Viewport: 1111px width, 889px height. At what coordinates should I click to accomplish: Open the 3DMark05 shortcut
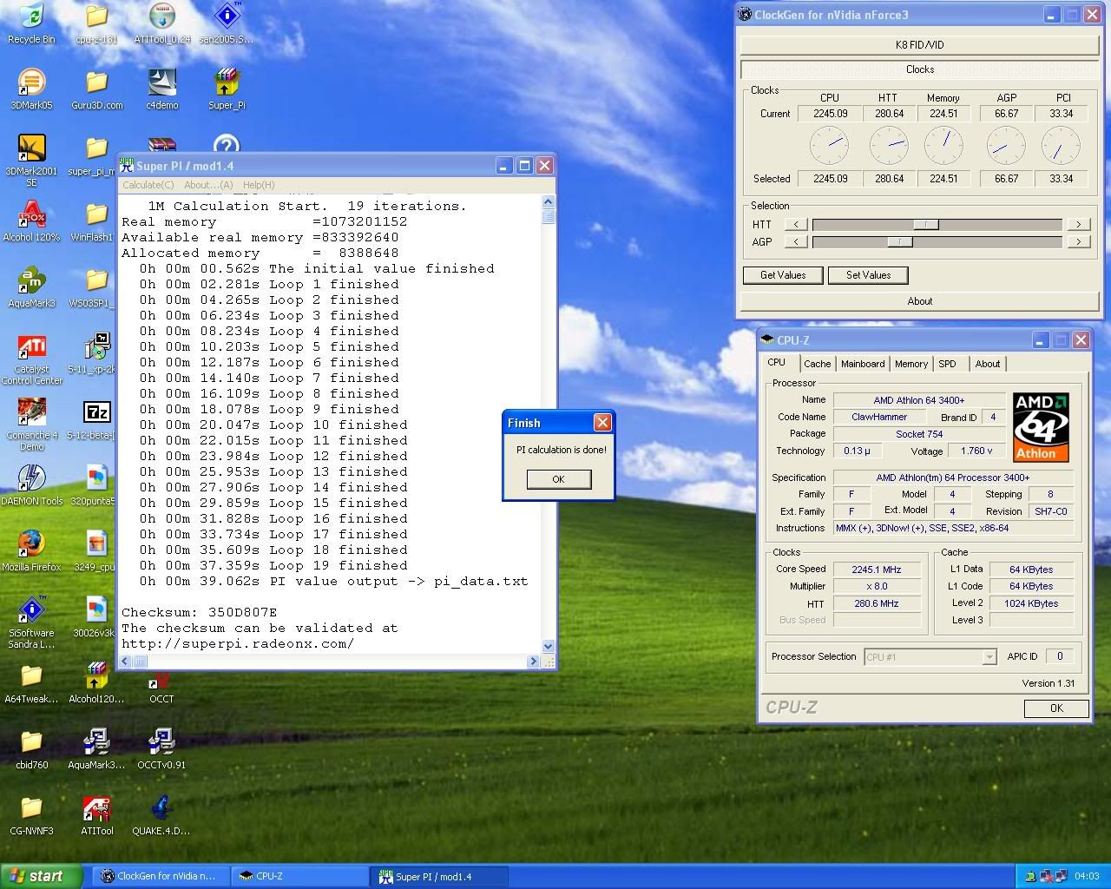[31, 89]
